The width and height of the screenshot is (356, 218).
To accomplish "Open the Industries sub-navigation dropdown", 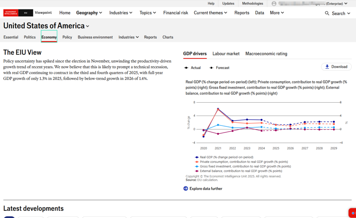I will pyautogui.click(x=128, y=37).
